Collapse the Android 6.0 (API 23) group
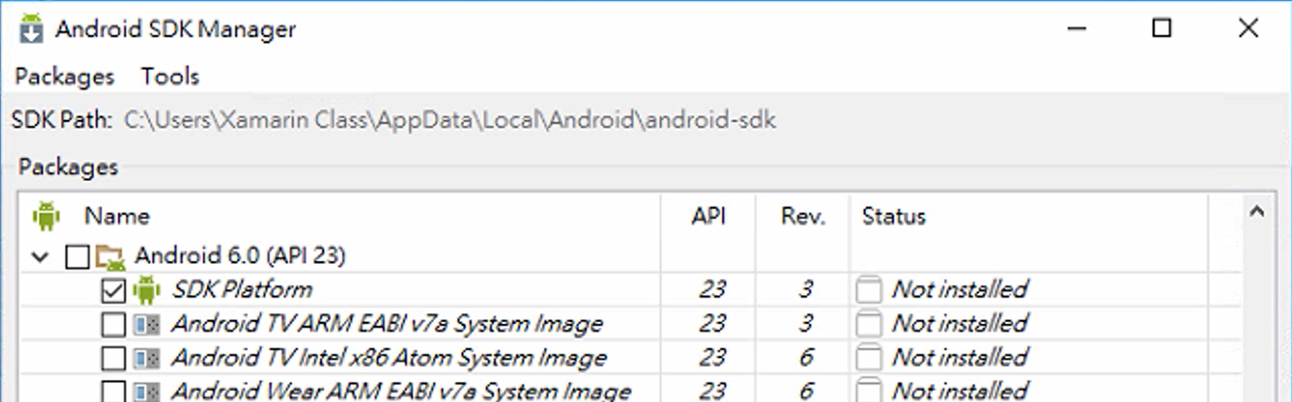1292x402 pixels. (41, 256)
